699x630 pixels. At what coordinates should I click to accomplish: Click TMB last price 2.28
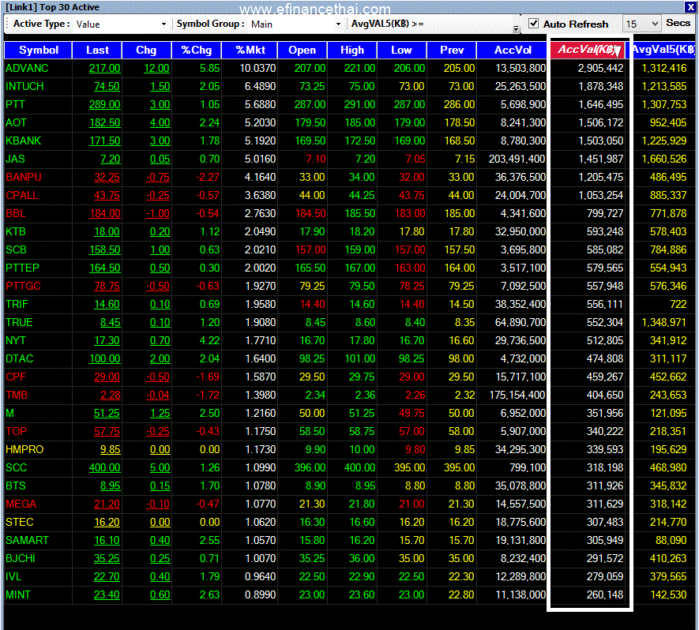(111, 396)
